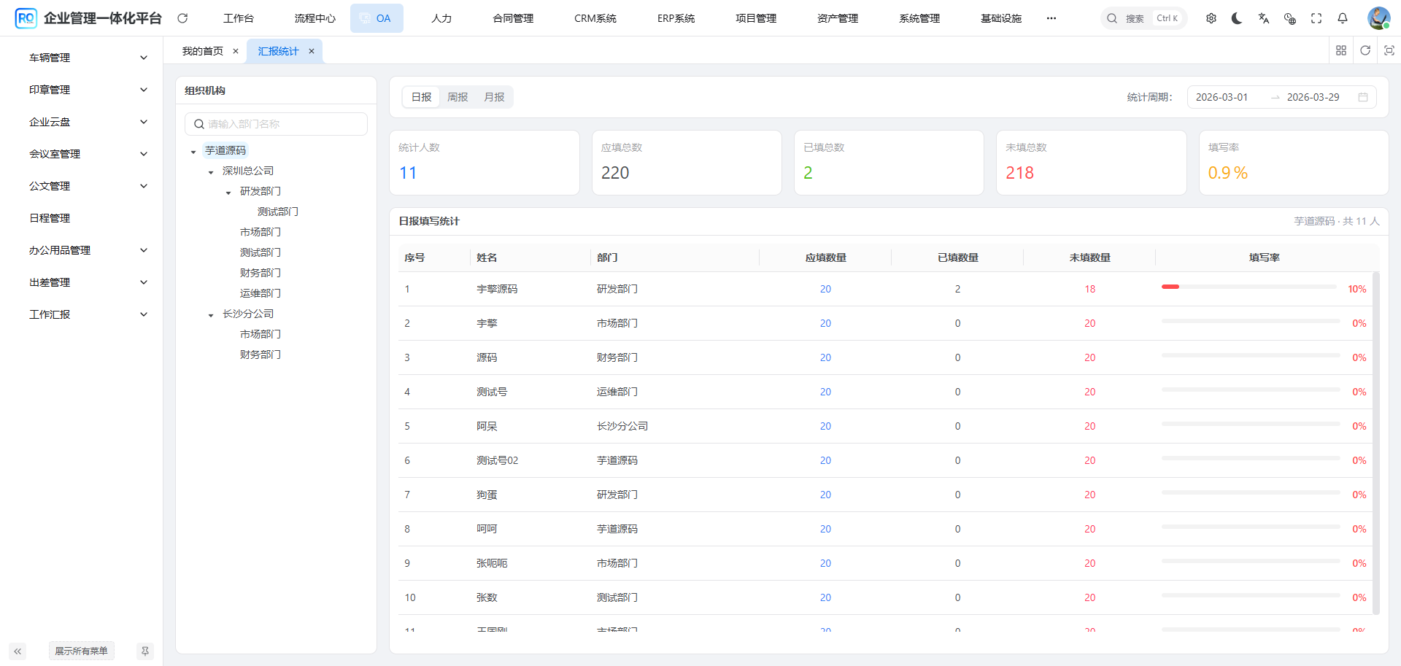1401x666 pixels.
Task: Open notifications bell
Action: coord(1343,18)
